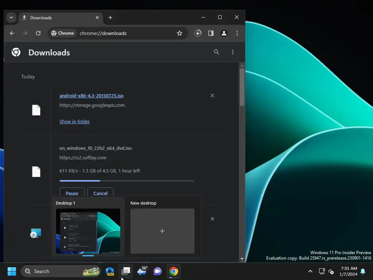Image resolution: width=373 pixels, height=280 pixels.
Task: Search downloads with the magnifier icon
Action: tap(216, 52)
